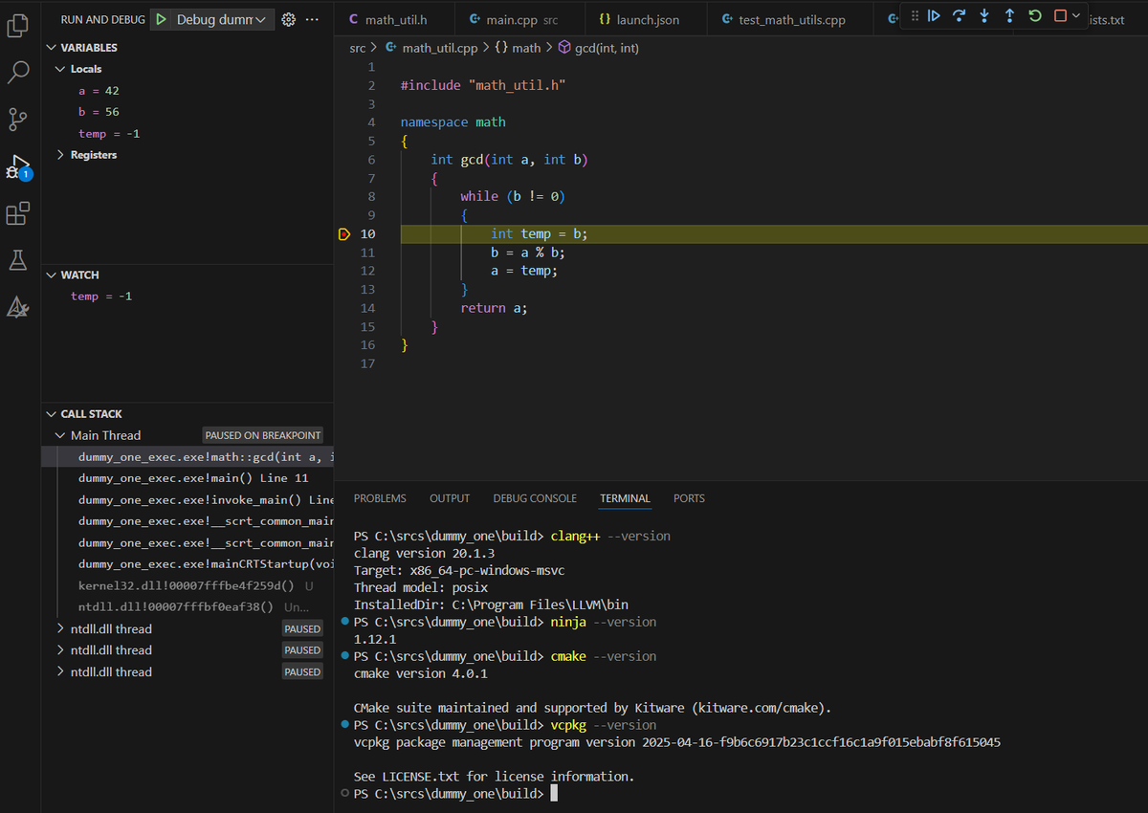This screenshot has height=813, width=1148.
Task: Click the Step Into debug button
Action: click(984, 16)
